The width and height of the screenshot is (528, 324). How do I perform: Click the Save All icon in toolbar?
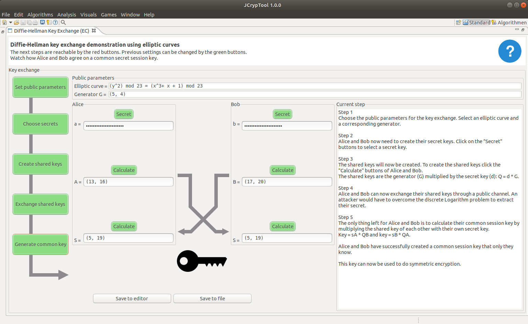point(29,22)
